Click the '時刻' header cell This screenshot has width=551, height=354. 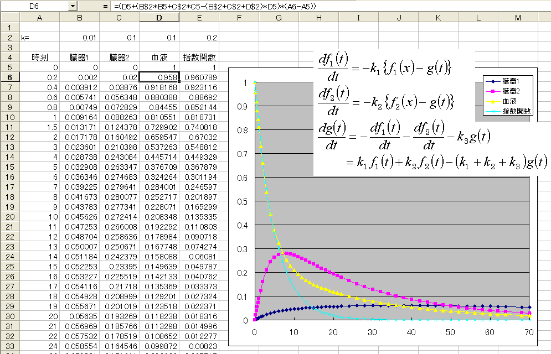(40, 58)
